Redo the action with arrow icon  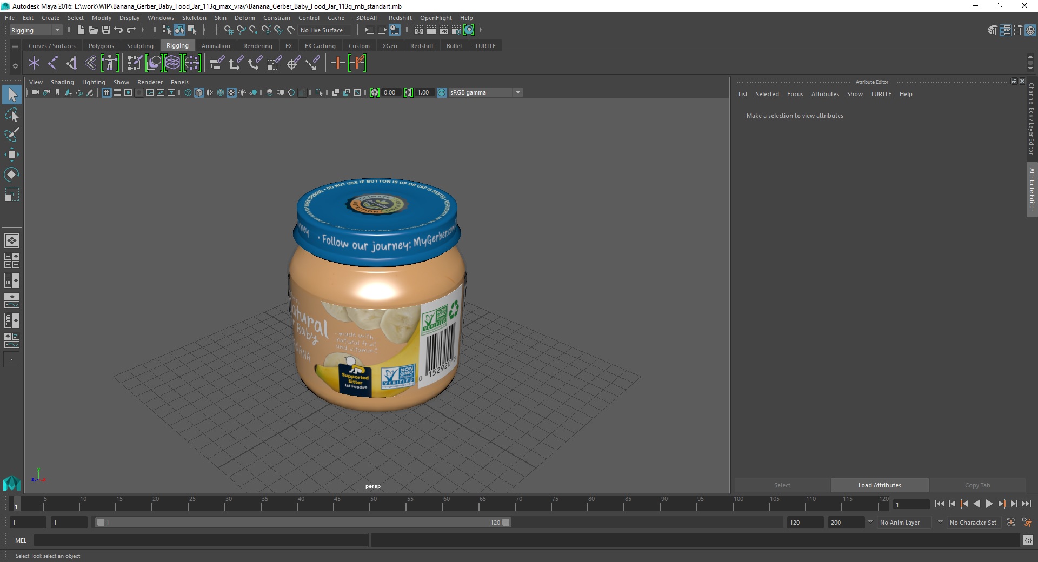(x=131, y=30)
